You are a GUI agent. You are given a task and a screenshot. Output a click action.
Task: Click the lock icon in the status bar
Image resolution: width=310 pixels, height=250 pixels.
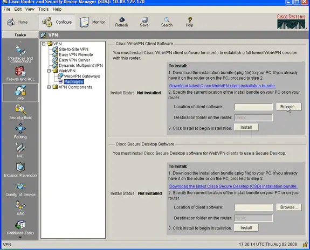[305, 245]
